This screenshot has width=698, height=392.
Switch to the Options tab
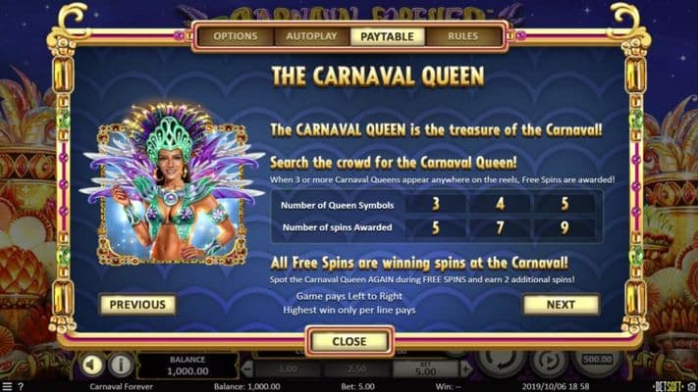(x=236, y=36)
